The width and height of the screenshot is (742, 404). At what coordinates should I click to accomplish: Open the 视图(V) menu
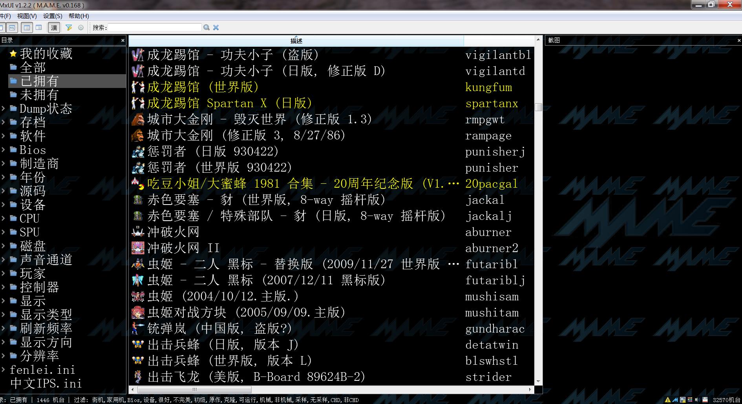click(x=27, y=16)
